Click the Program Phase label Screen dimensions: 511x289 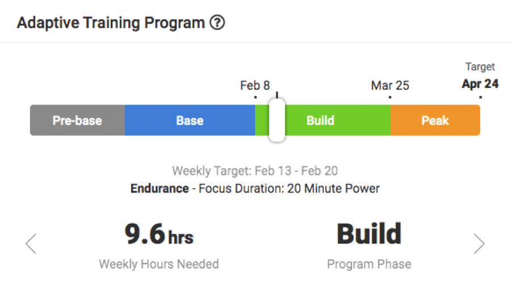click(x=369, y=264)
